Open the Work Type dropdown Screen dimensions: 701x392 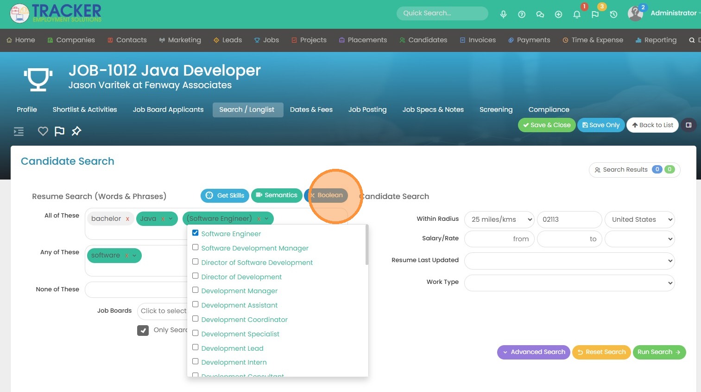pos(569,283)
